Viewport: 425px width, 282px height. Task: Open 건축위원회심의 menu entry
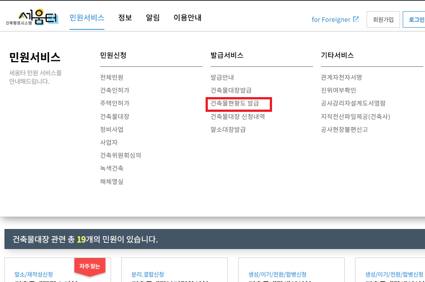click(x=120, y=155)
